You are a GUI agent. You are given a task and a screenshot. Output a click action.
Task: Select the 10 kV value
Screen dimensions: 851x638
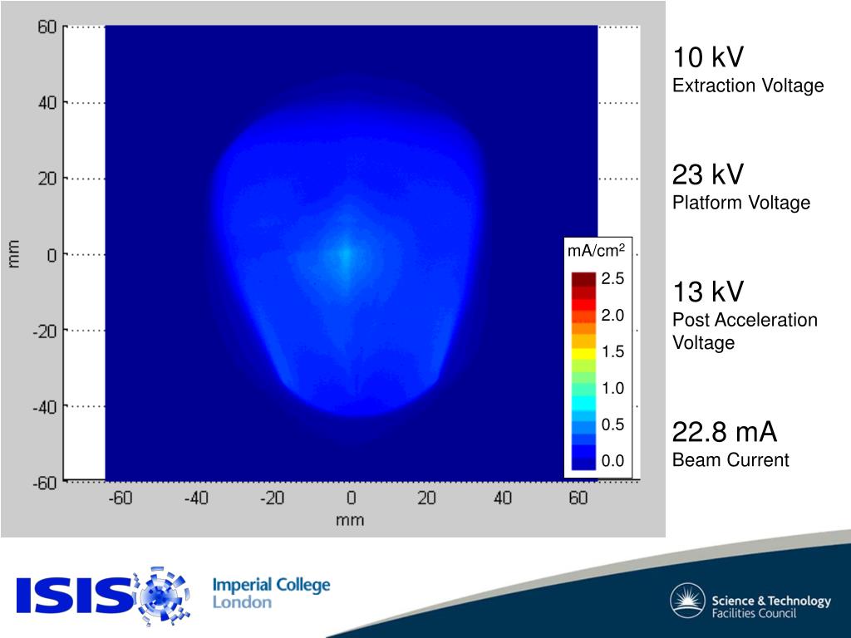(708, 57)
